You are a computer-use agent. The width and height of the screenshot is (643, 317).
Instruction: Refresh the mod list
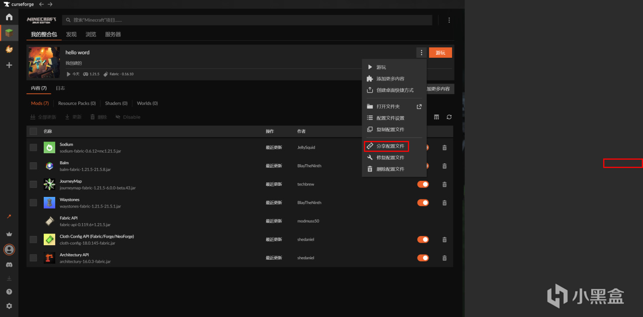click(x=449, y=117)
